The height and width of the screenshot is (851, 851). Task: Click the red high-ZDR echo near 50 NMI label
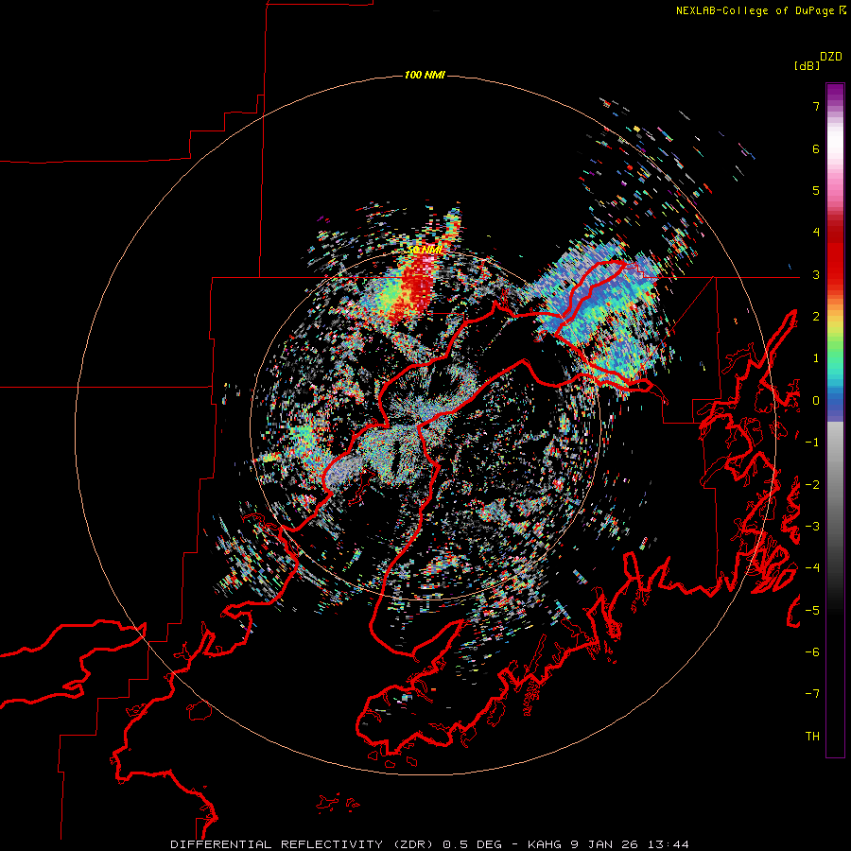pyautogui.click(x=418, y=287)
